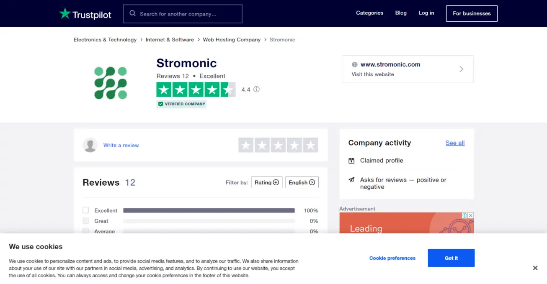Check the Excellent reviews filter

85,210
